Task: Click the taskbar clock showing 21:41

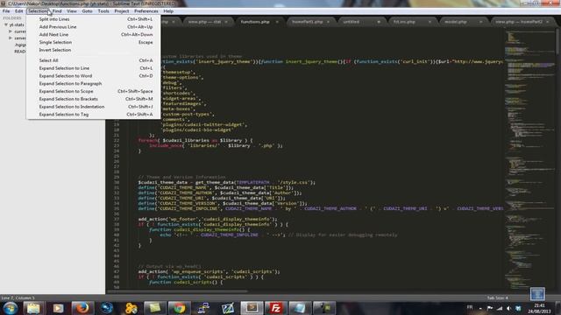Action: click(x=540, y=308)
